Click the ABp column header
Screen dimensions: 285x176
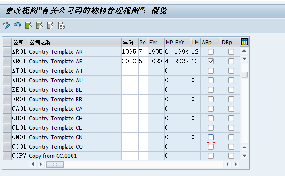click(x=211, y=42)
